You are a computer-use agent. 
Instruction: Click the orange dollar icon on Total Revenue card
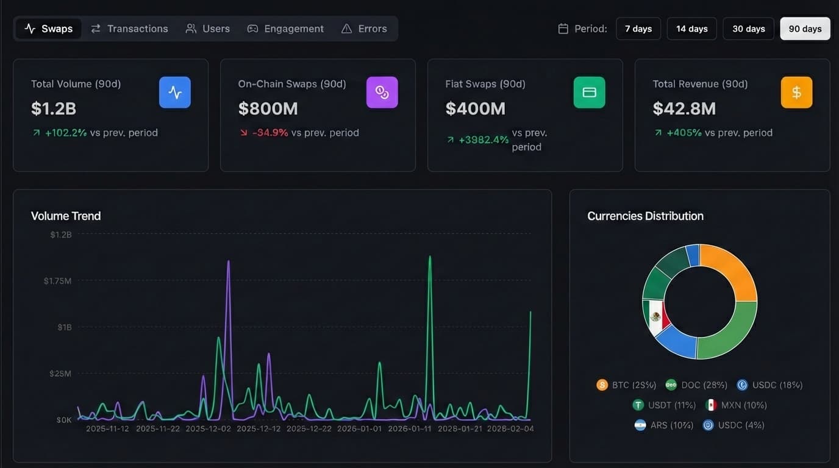pos(797,93)
